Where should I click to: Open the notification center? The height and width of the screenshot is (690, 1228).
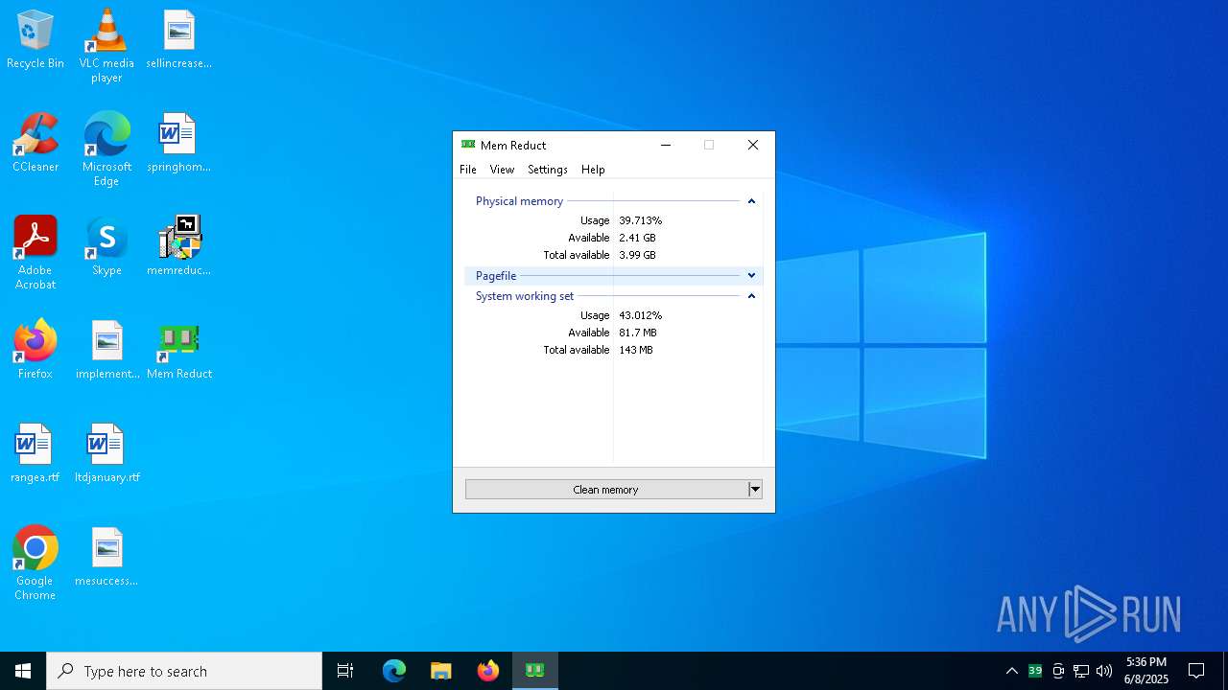pos(1196,671)
